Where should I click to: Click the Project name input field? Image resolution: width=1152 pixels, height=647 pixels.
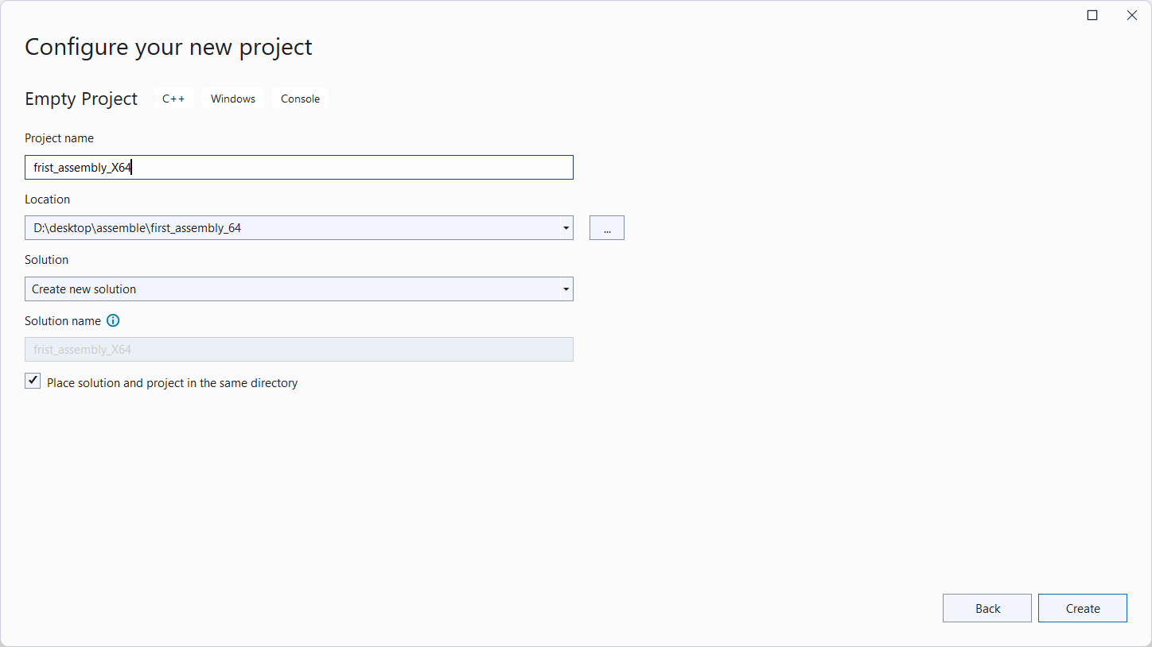click(x=298, y=168)
